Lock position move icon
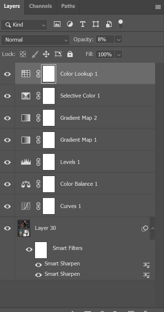The height and width of the screenshot is (312, 164). point(46,54)
